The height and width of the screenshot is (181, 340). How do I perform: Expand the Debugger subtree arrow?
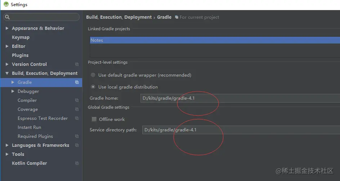tap(13, 91)
